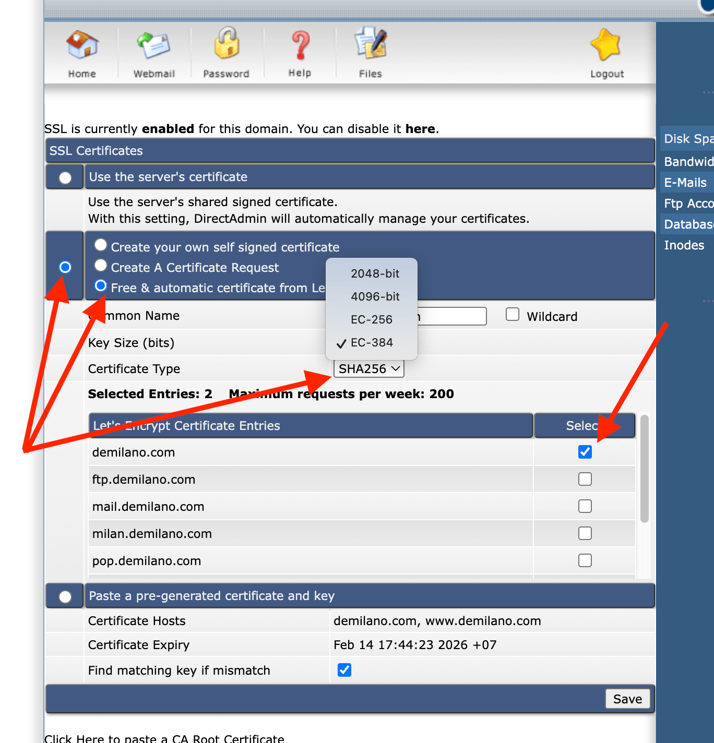The image size is (714, 743).
Task: Open the SHA256 certificate type dropdown
Action: 368,368
